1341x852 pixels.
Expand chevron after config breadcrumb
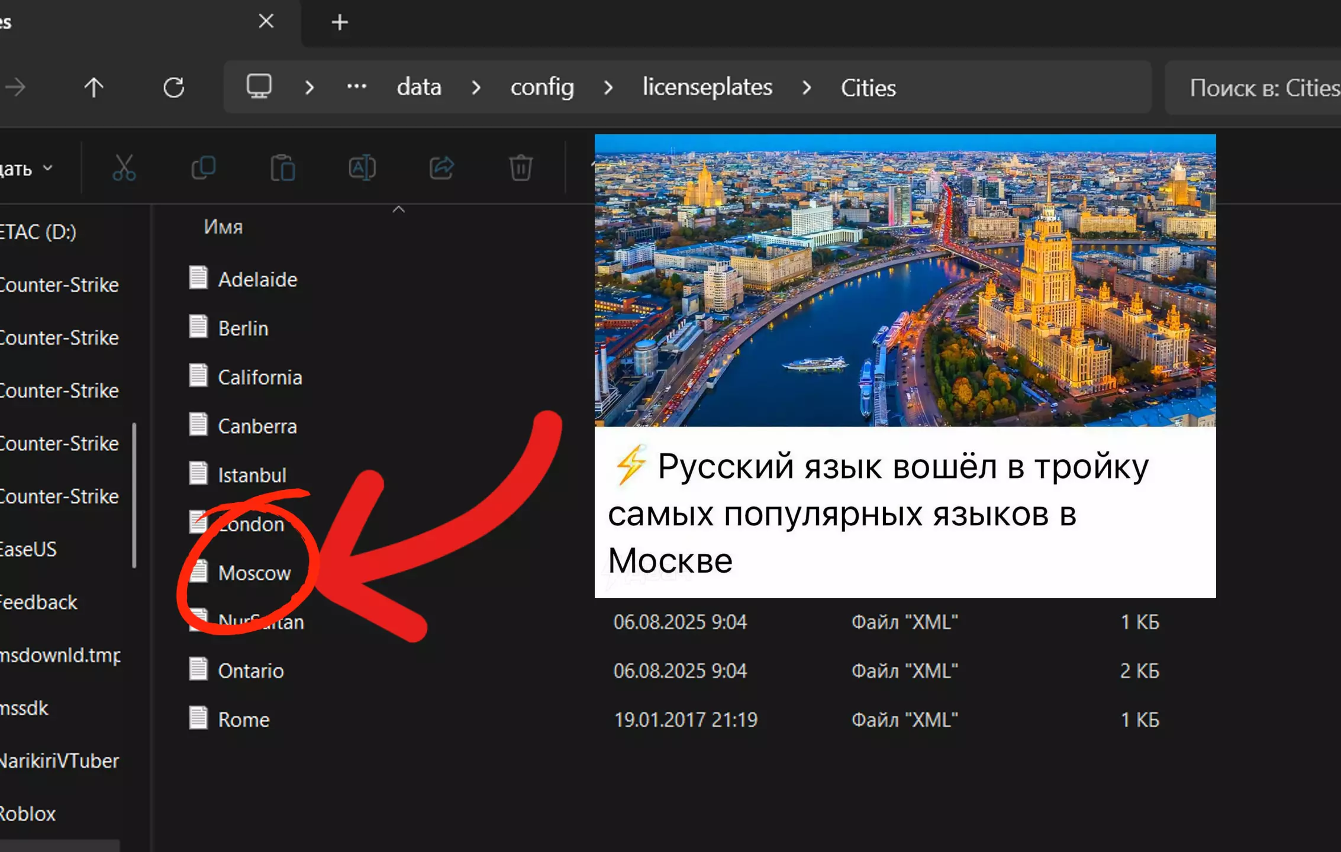(608, 88)
